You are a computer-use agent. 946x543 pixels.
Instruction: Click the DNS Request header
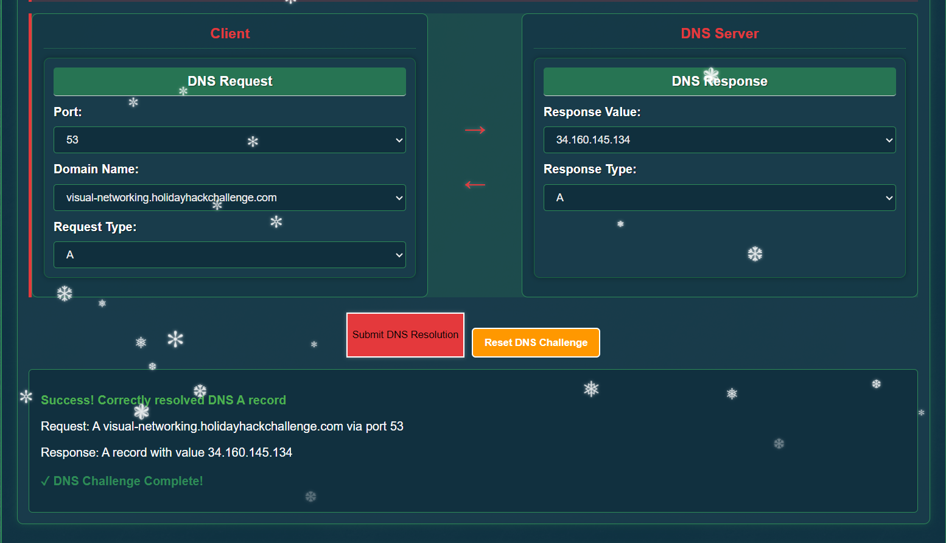click(x=229, y=81)
